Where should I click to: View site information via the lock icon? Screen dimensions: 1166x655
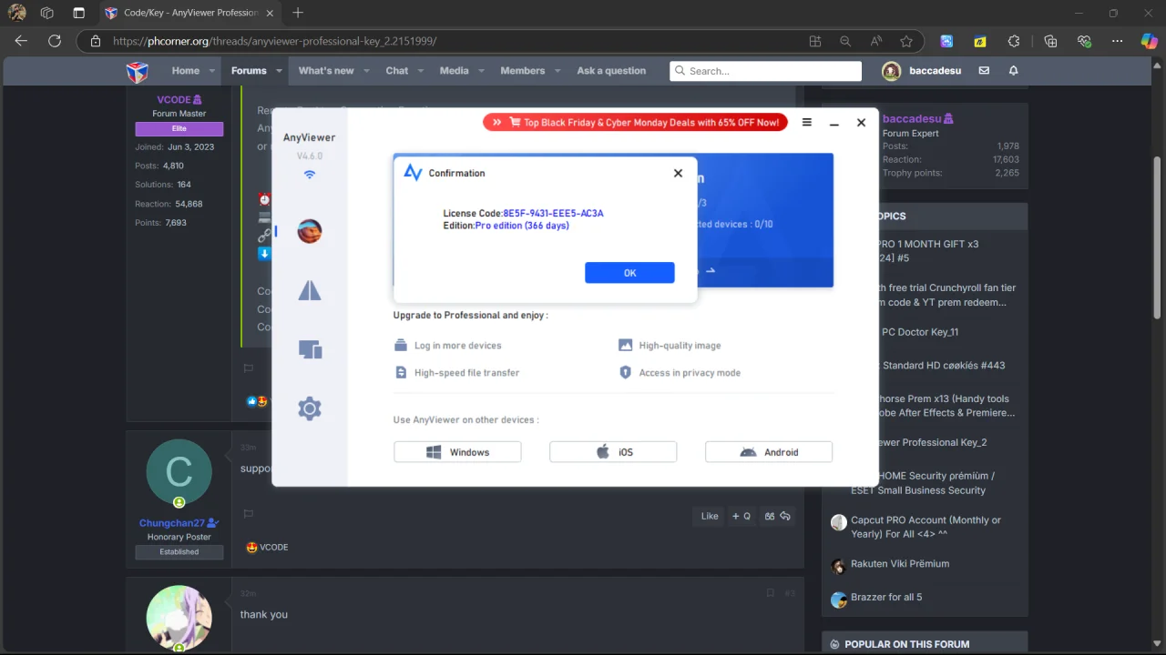click(95, 41)
